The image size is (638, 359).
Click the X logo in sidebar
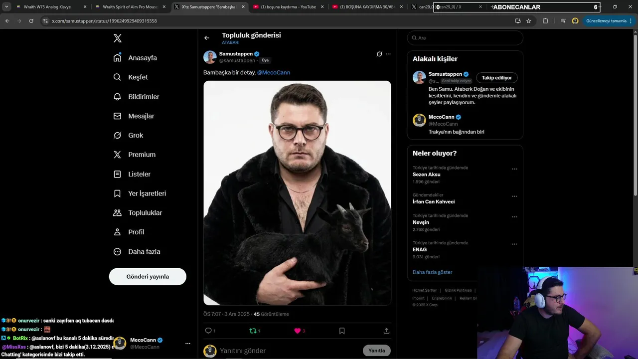pos(117,38)
